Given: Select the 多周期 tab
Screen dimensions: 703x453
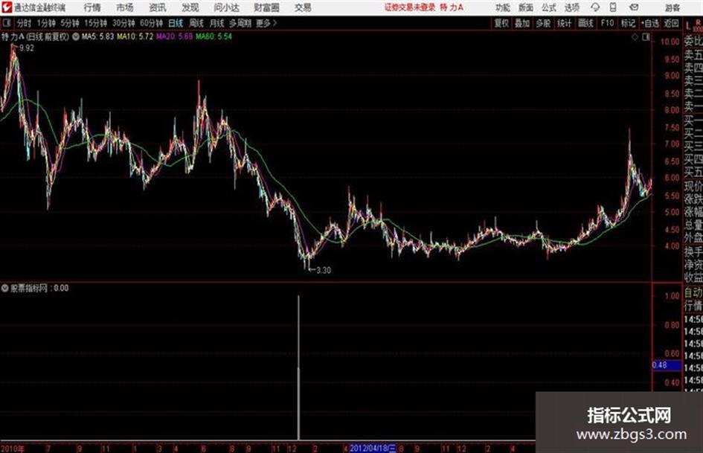Looking at the screenshot, I should 240,23.
